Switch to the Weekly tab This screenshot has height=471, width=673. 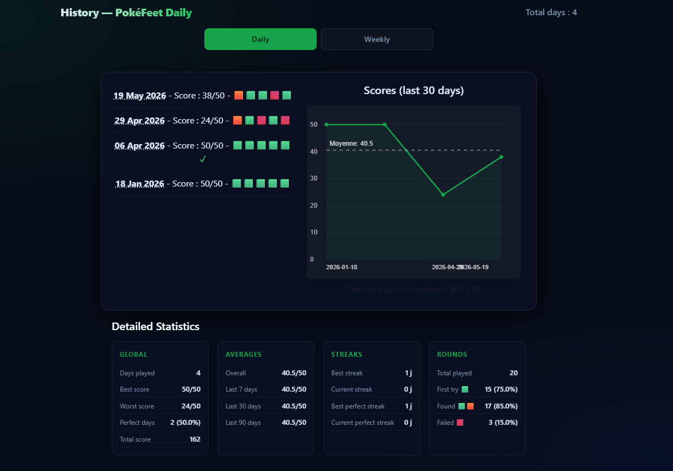pyautogui.click(x=377, y=39)
